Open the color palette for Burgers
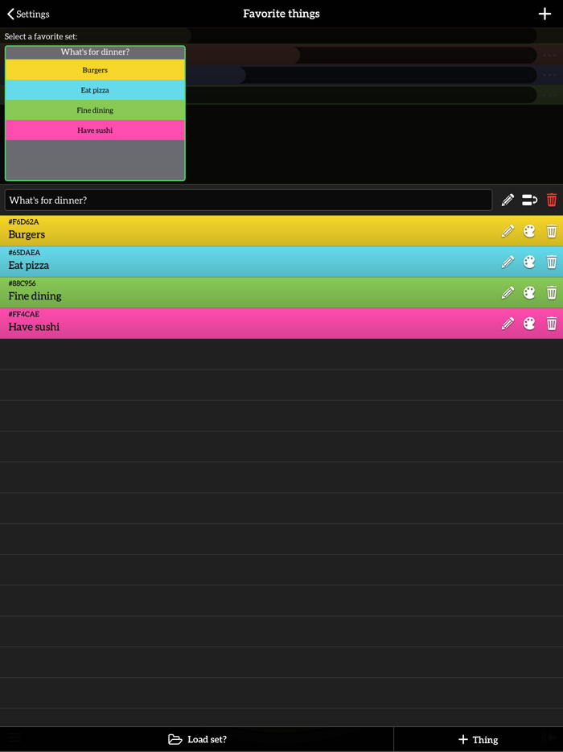Viewport: 563px width, 752px height. [x=529, y=231]
